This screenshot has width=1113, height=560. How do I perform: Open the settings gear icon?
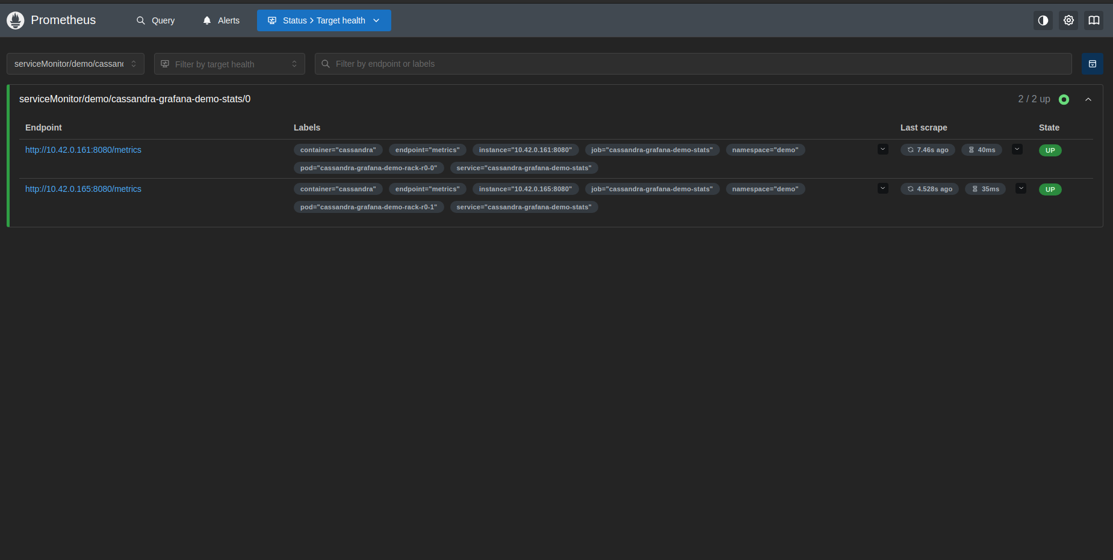pos(1068,20)
